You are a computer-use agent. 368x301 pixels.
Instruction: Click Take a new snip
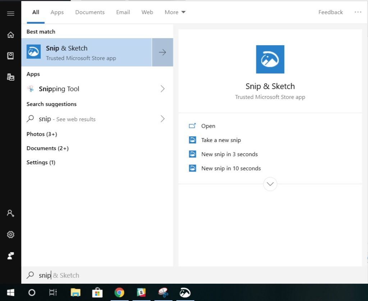tap(221, 140)
